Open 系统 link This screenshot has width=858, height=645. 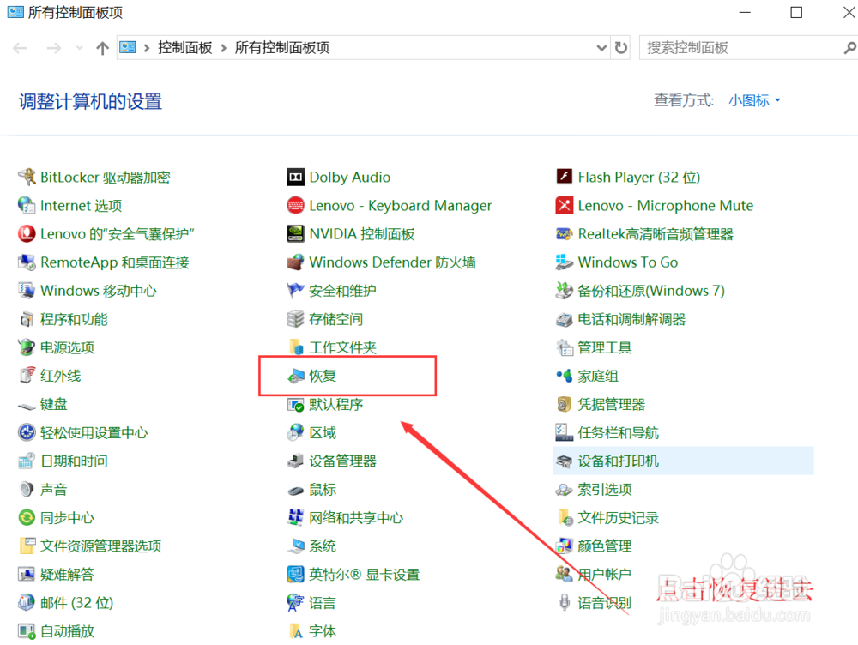tap(323, 546)
